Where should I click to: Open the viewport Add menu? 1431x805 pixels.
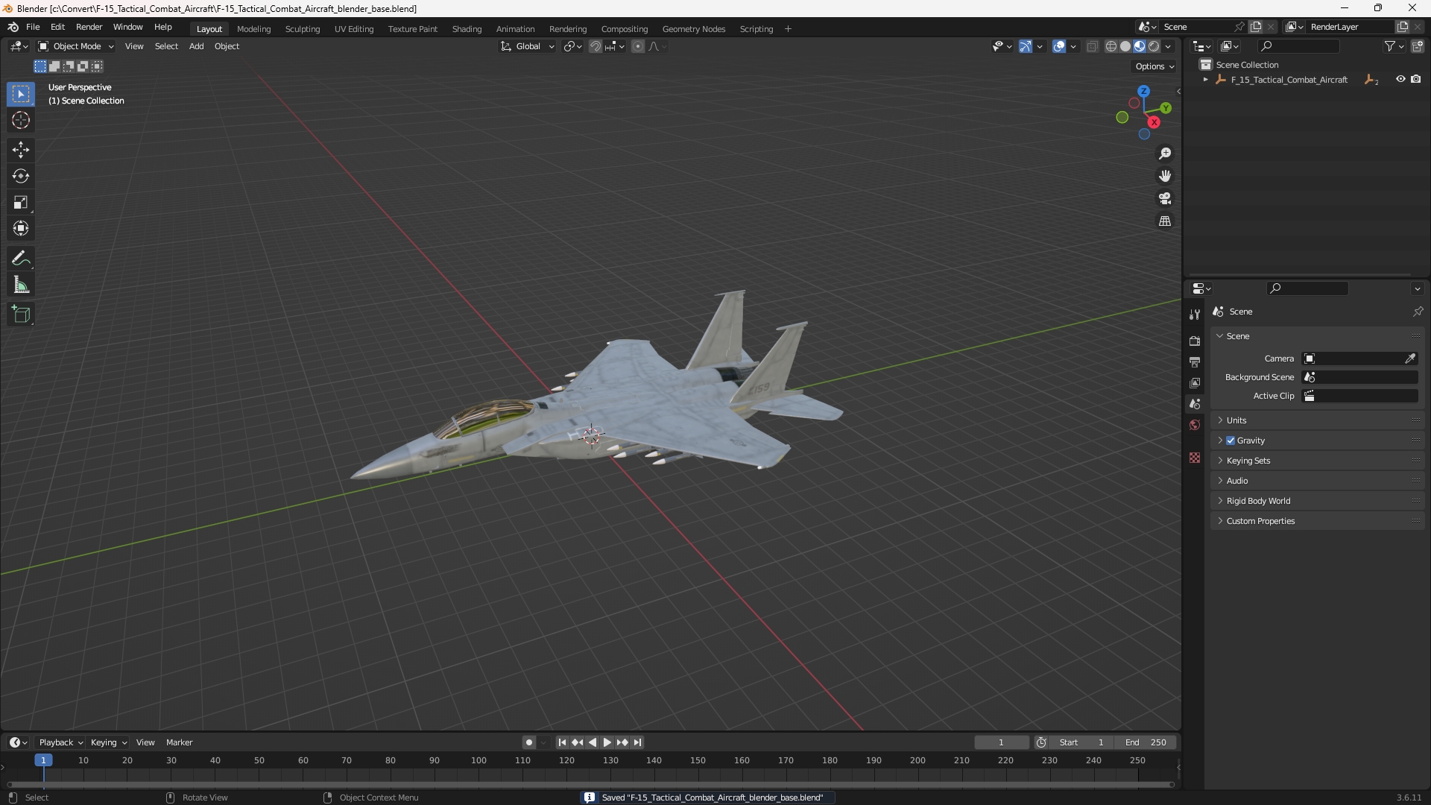tap(196, 46)
